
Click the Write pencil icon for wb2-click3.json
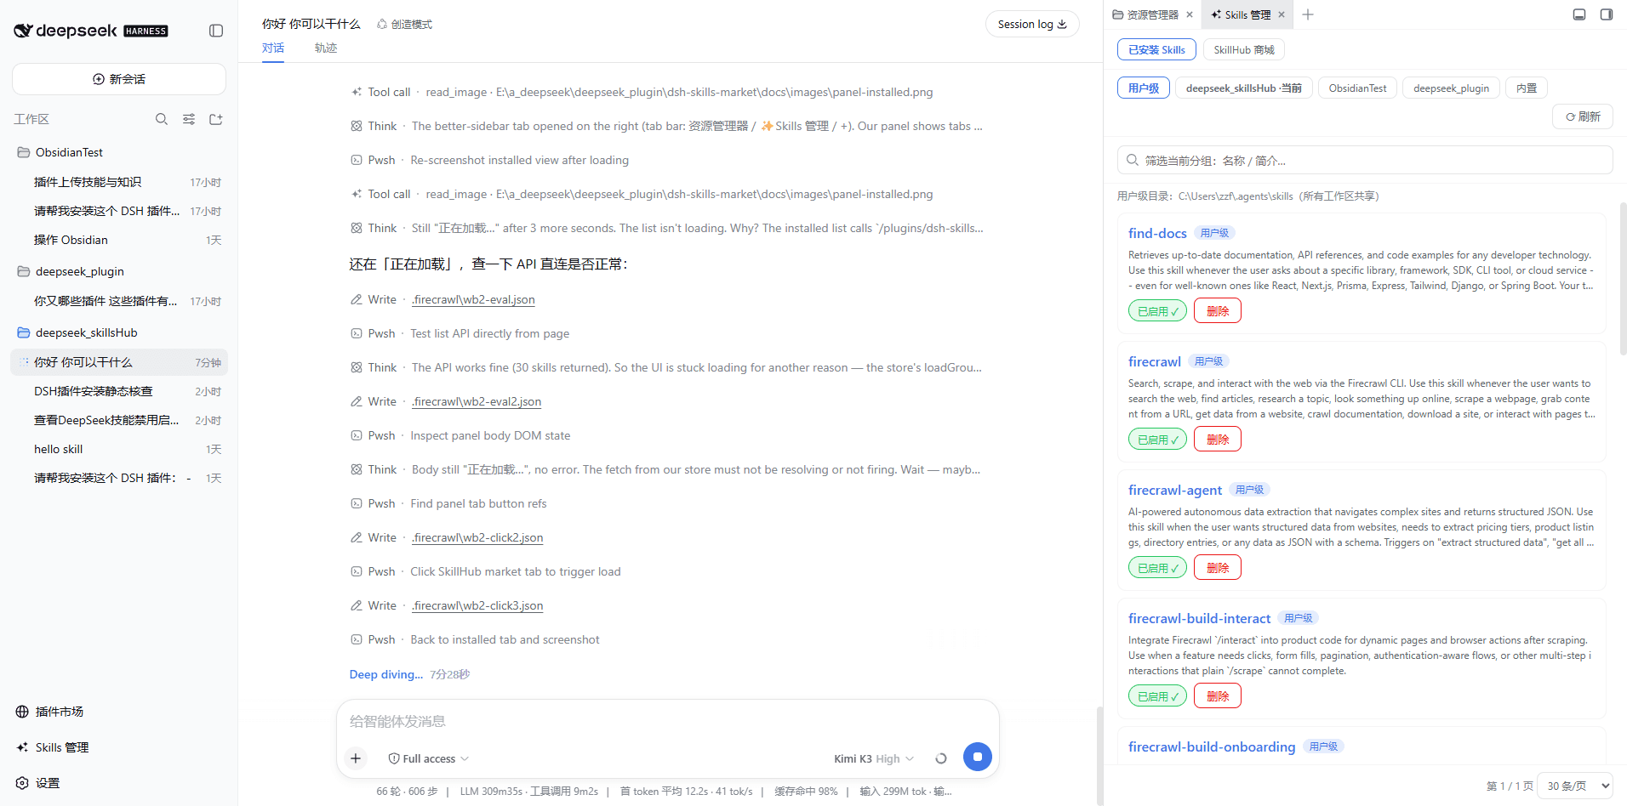point(357,605)
